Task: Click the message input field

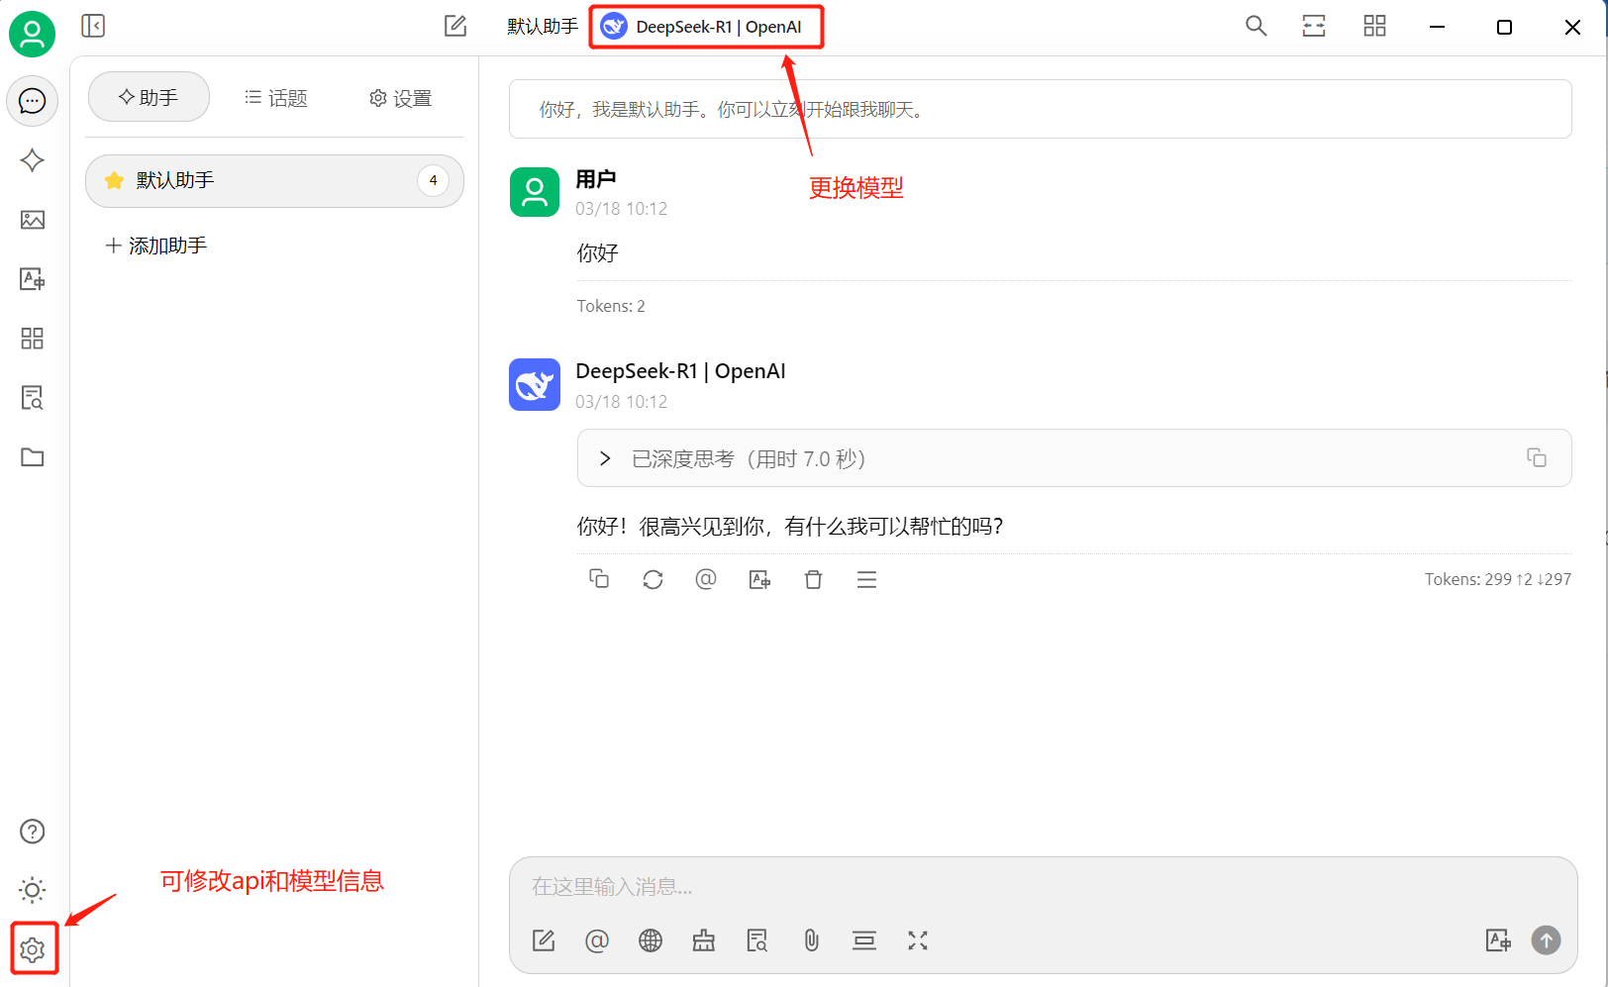Action: (x=1042, y=886)
